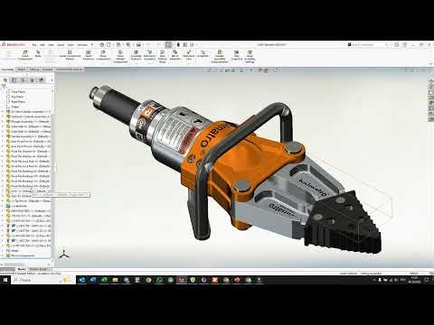Click the Take Snapshot tool
This screenshot has width=434, height=325.
(x=237, y=55)
